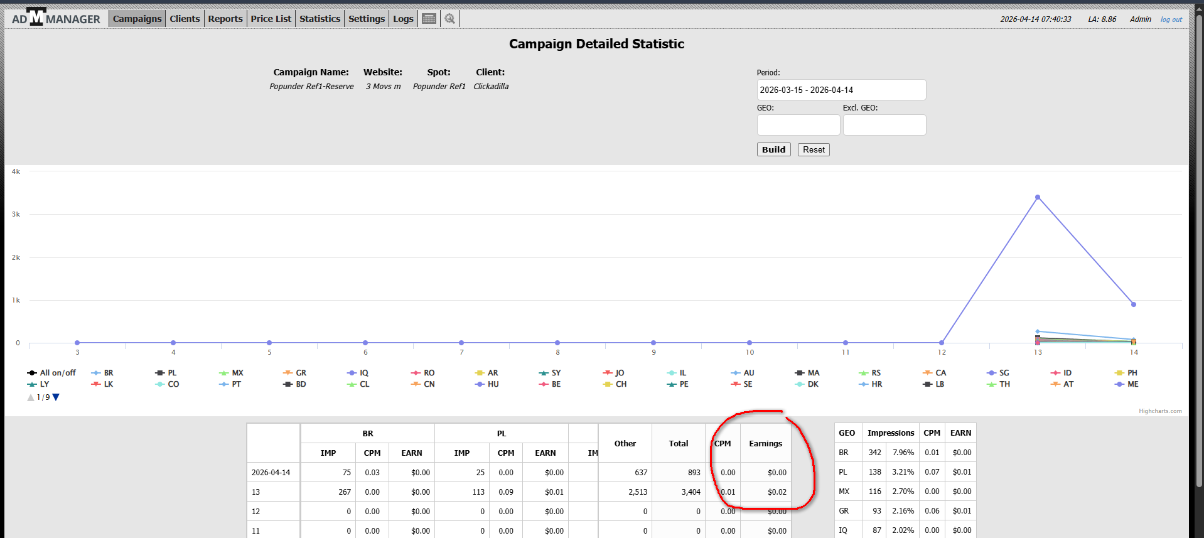This screenshot has height=538, width=1204.
Task: Click the AD Manager logo
Action: click(56, 18)
